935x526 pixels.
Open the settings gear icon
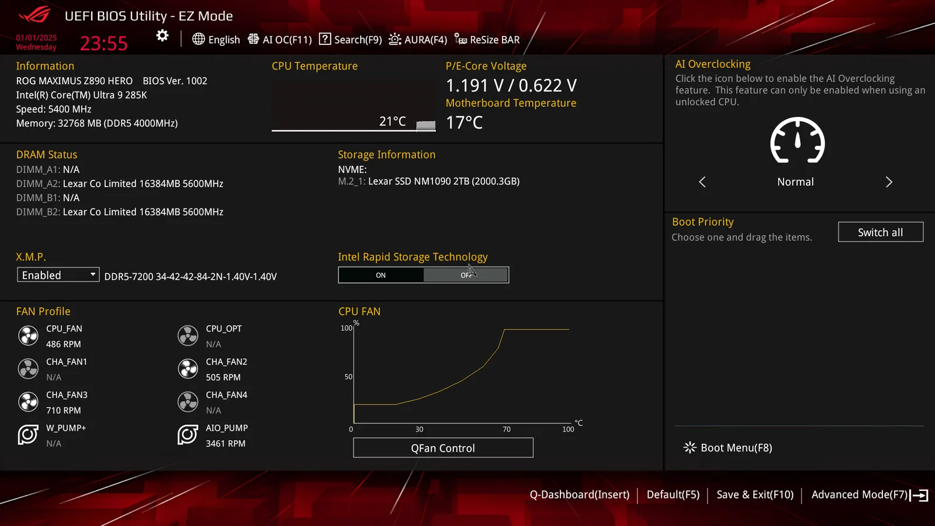point(162,36)
